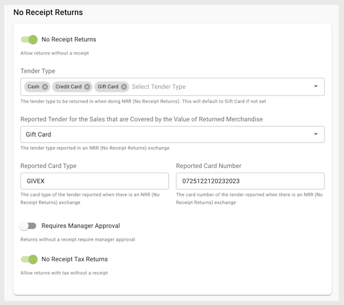Click the hint 'tender type reported in an NRR'
The height and width of the screenshot is (305, 344).
(95, 148)
